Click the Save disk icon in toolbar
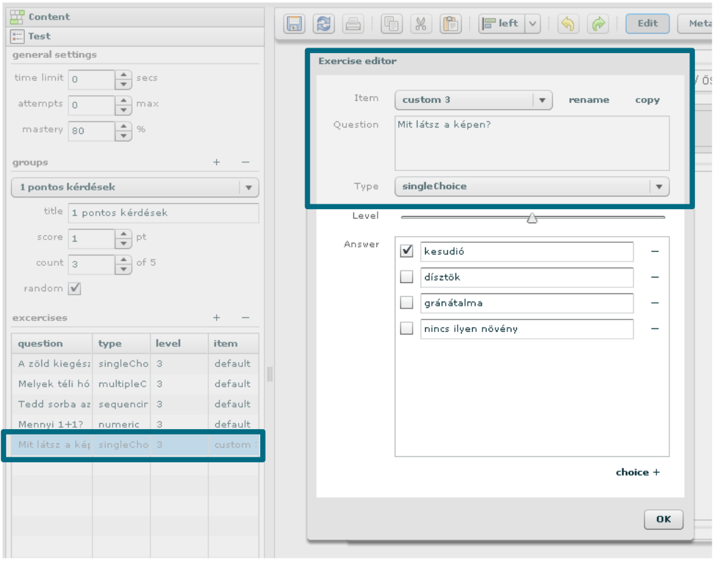 pyautogui.click(x=295, y=24)
